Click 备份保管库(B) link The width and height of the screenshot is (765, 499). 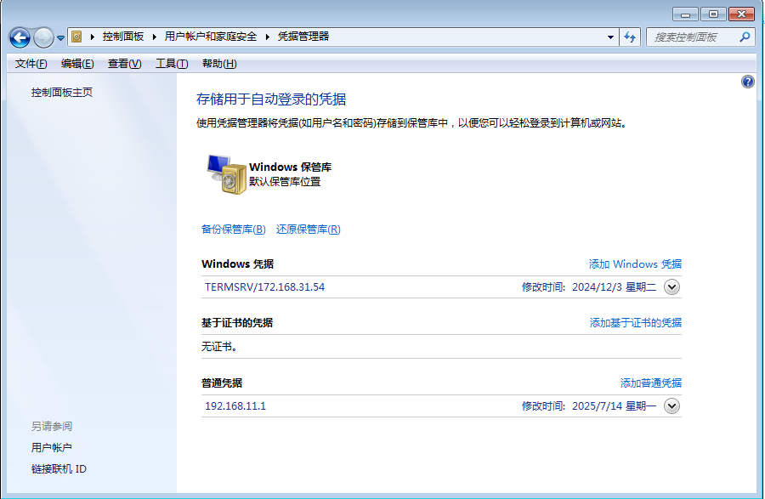pos(234,230)
